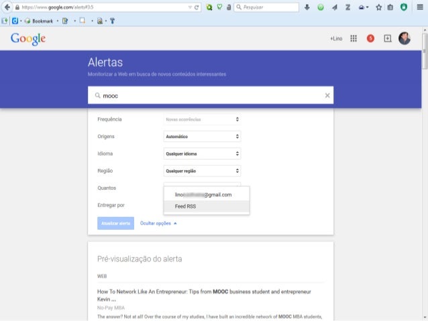Open the Z extension toolbar icon

point(347,7)
